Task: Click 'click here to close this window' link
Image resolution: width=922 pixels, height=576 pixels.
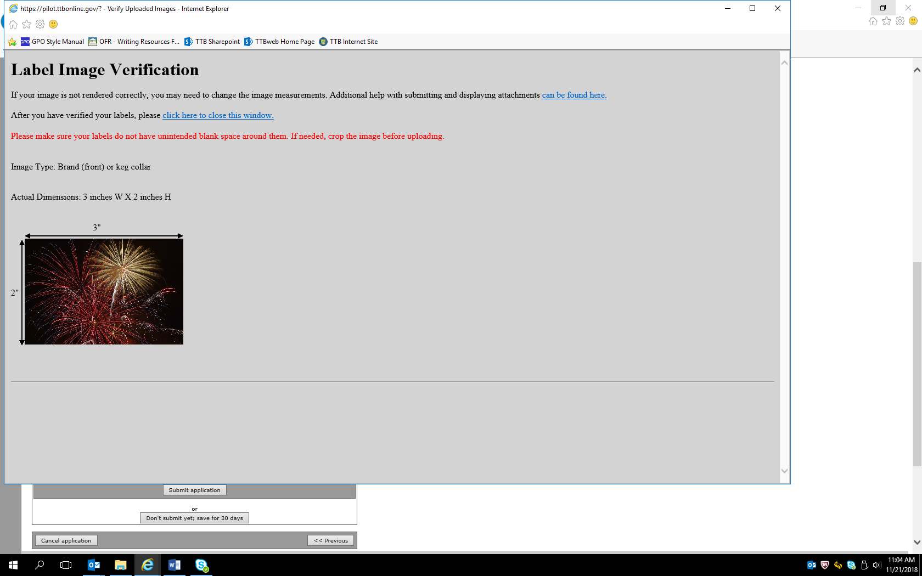Action: (218, 115)
